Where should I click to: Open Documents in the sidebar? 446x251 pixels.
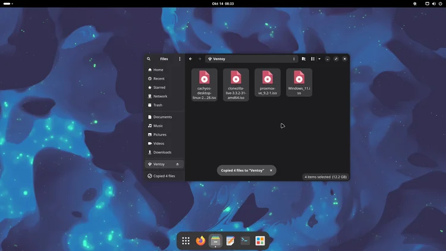pyautogui.click(x=164, y=117)
